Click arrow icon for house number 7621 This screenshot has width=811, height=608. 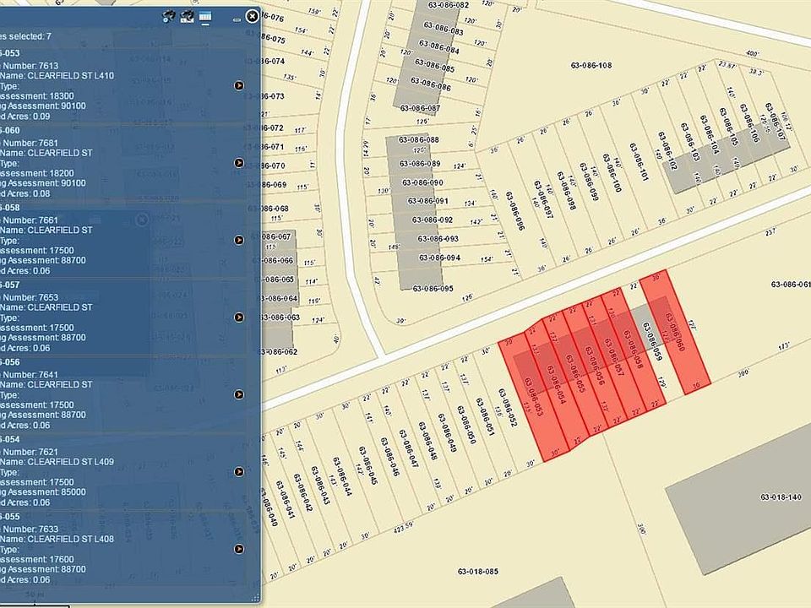tap(239, 472)
